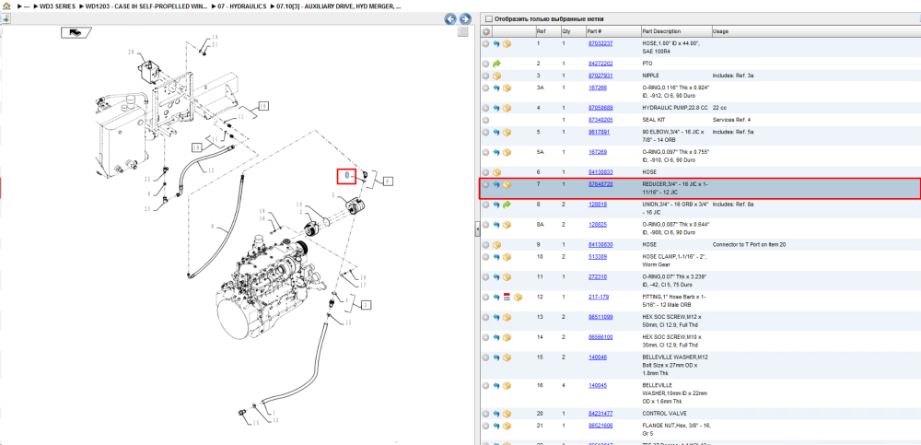
Task: Click the box icon for HYDRAULIC PUMP
Action: [507, 108]
